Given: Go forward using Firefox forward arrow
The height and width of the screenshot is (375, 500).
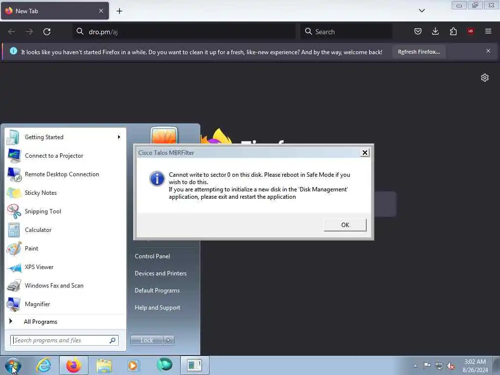Looking at the screenshot, I should [x=29, y=32].
